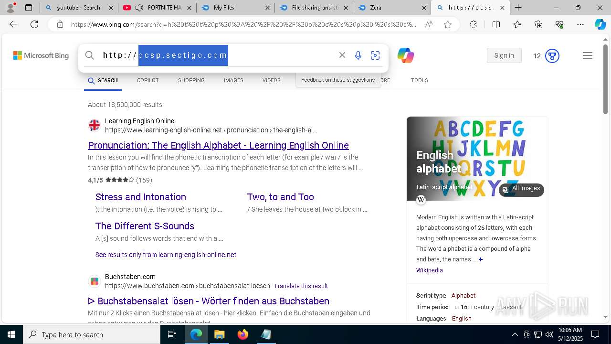Select the SHOPPING search category
Image resolution: width=611 pixels, height=344 pixels.
(x=191, y=80)
